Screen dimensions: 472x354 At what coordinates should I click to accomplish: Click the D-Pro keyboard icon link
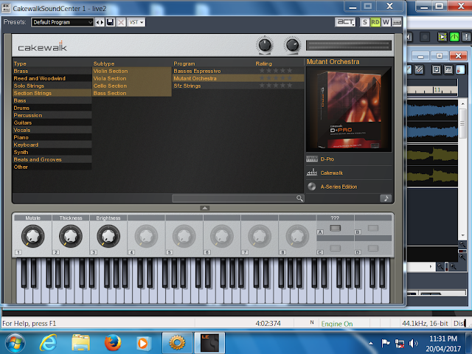(x=312, y=159)
